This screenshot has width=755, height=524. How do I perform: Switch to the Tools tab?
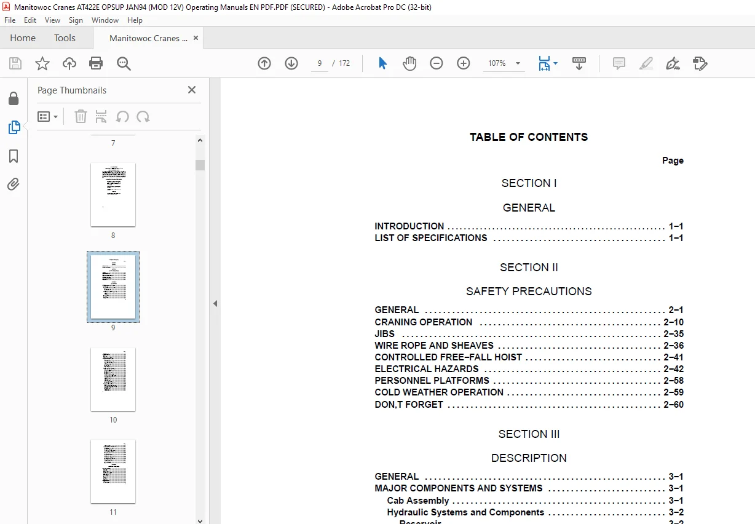65,38
